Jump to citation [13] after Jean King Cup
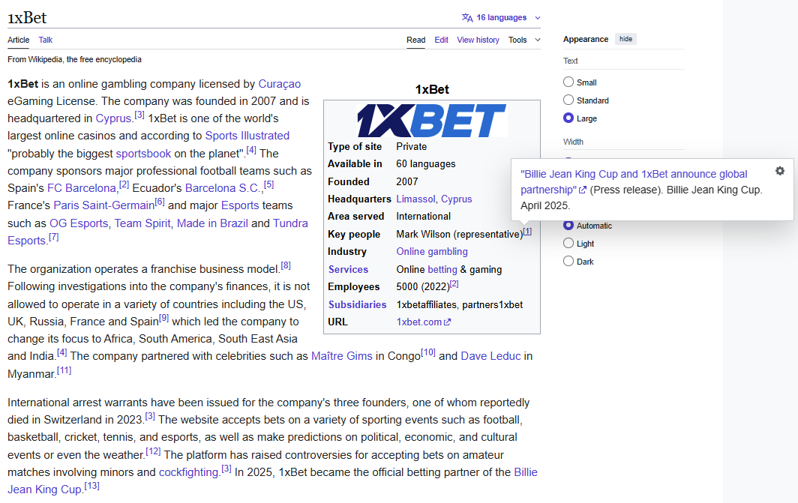The height and width of the screenshot is (503, 798). [x=92, y=486]
